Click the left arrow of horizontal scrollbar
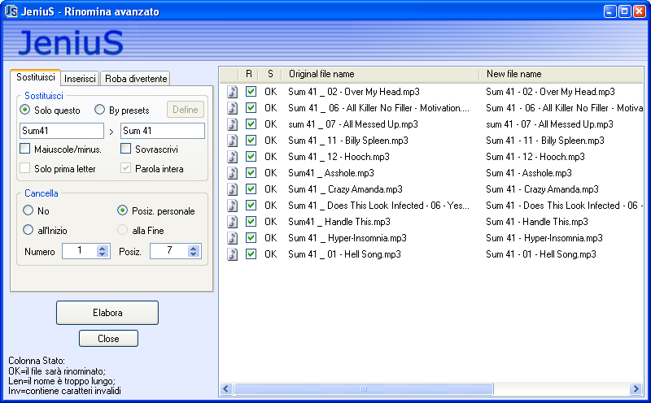 click(x=227, y=389)
